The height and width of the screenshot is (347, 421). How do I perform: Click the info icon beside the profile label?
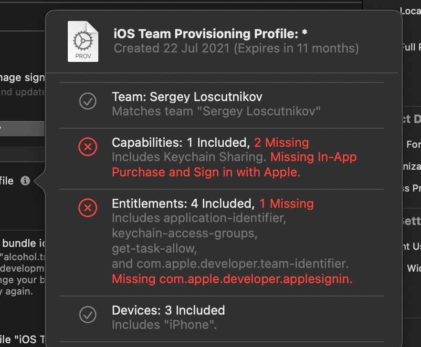pyautogui.click(x=25, y=181)
